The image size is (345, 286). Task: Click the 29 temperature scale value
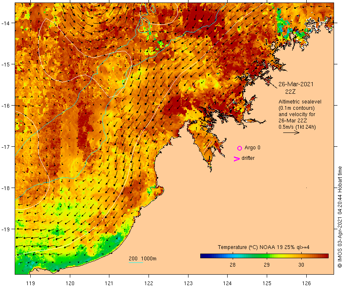[267, 265]
